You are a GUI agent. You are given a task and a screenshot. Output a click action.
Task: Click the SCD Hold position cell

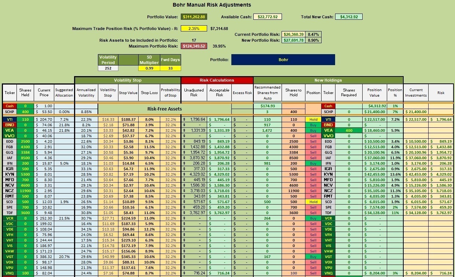pyautogui.click(x=313, y=202)
